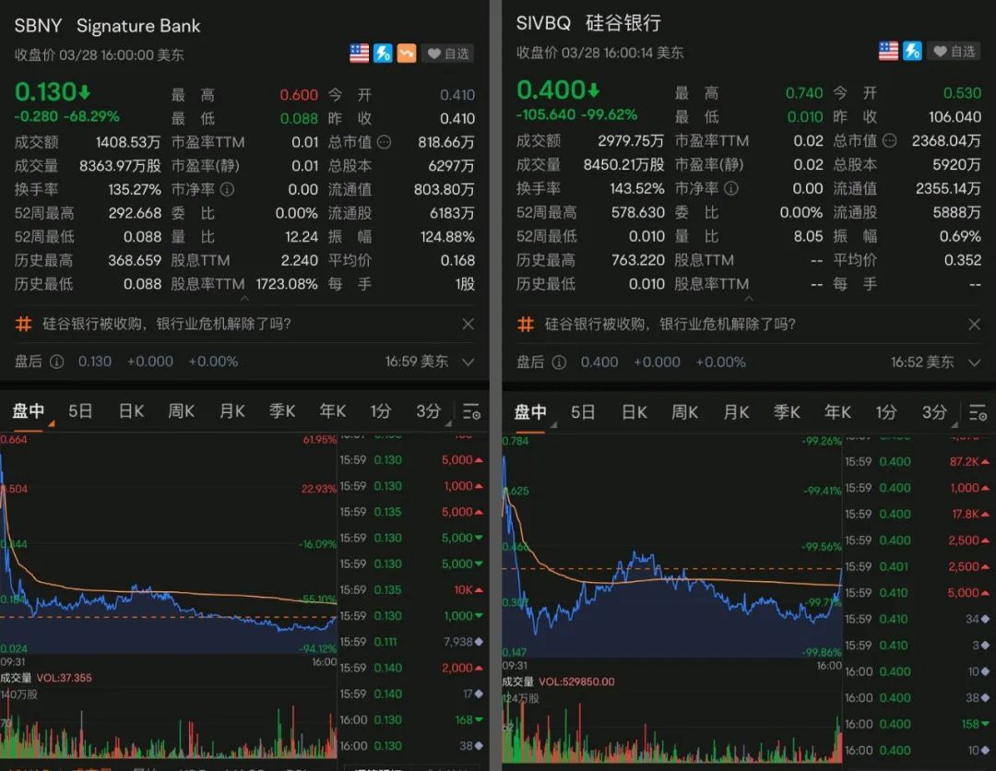Image resolution: width=996 pixels, height=771 pixels.
Task: Click SBNY 振幅 value 124.88%
Action: [x=447, y=237]
